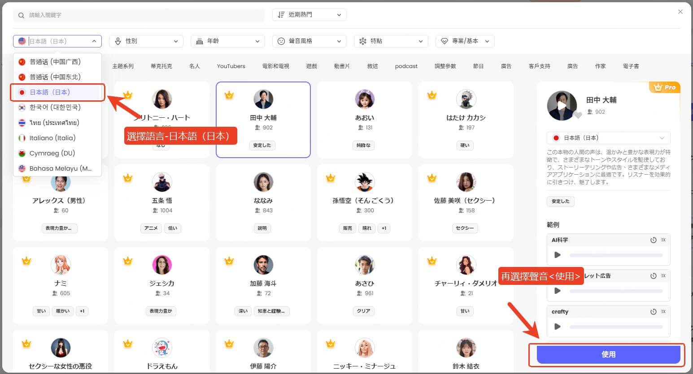
Task: Choose 普通话 (中国东北) from the language list
Action: pyautogui.click(x=57, y=77)
